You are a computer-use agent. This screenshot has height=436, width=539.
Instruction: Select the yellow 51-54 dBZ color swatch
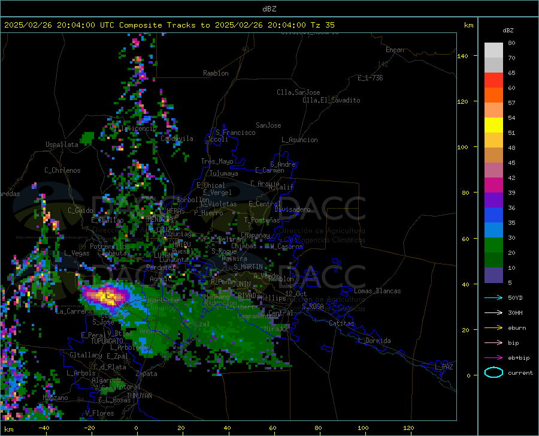[x=493, y=125]
